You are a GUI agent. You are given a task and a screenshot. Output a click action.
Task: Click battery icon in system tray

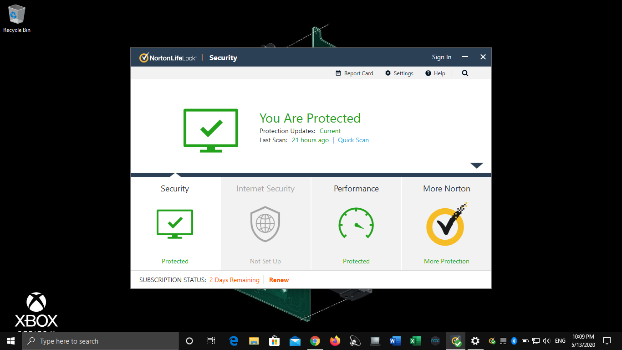[x=525, y=341]
